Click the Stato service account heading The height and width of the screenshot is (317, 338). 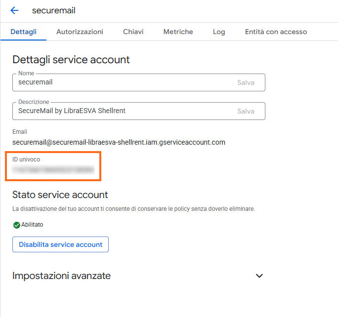pyautogui.click(x=60, y=195)
